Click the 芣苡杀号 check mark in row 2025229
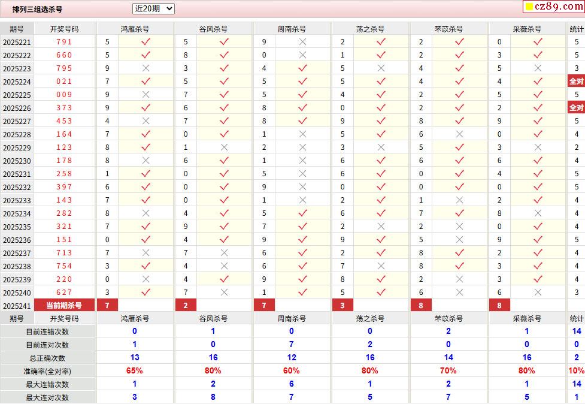This screenshot has height=404, width=585. [460, 147]
